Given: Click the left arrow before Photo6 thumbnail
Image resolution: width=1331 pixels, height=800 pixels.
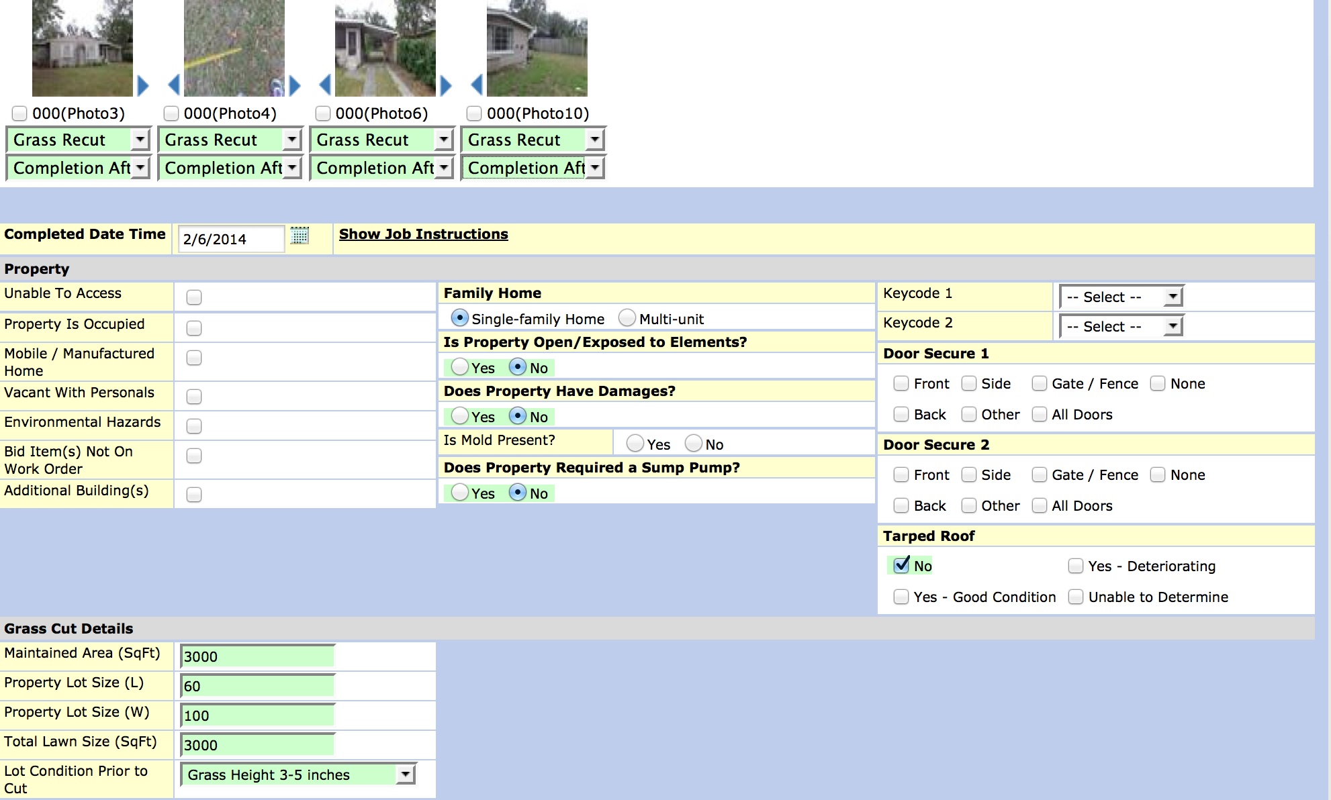Looking at the screenshot, I should click(x=324, y=85).
